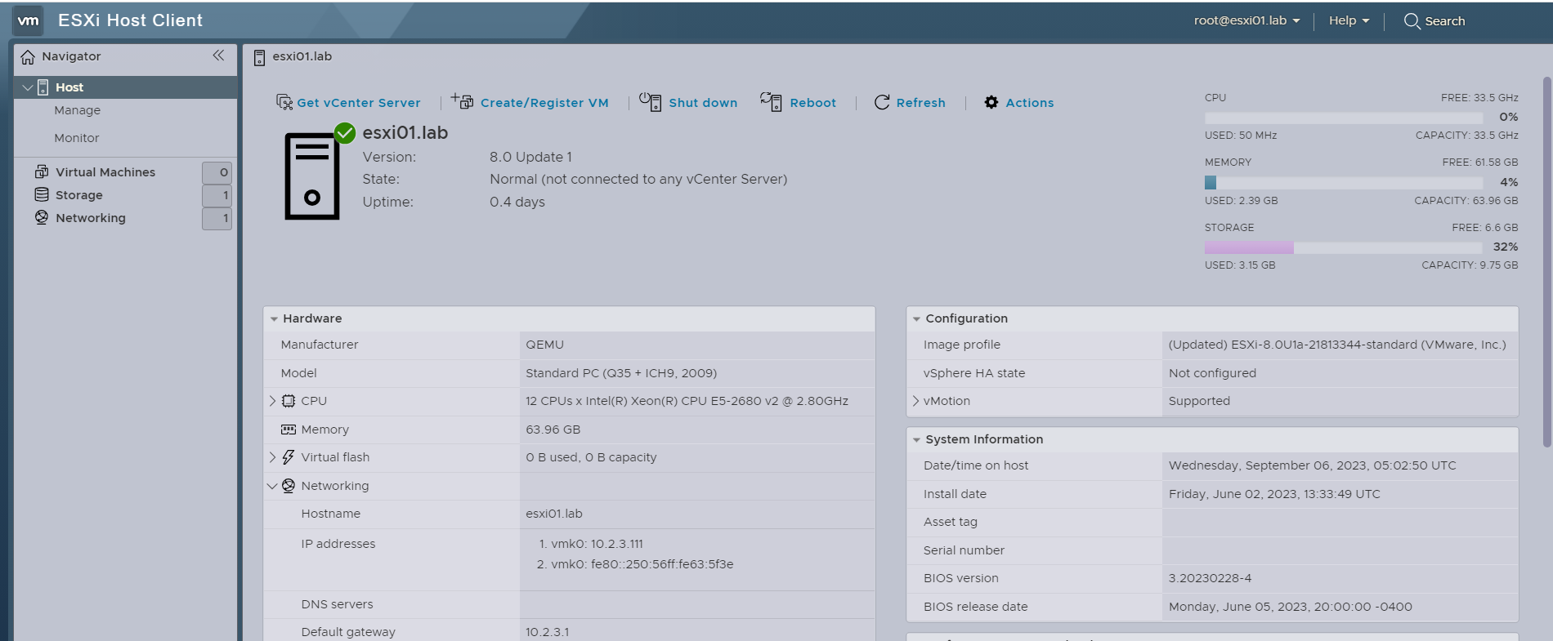
Task: Collapse the System Information panel
Action: click(x=916, y=440)
